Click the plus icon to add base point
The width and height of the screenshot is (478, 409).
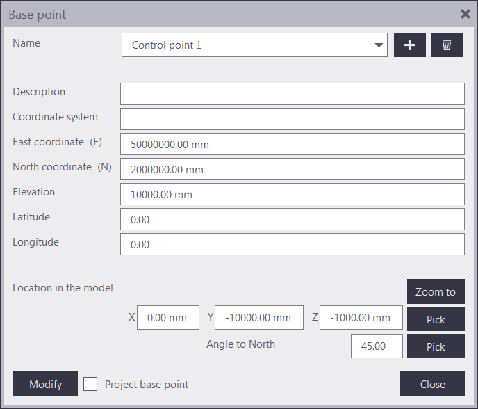410,45
